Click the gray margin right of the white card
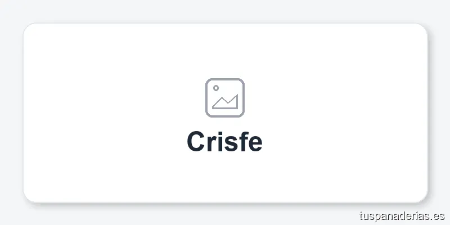 439,112
